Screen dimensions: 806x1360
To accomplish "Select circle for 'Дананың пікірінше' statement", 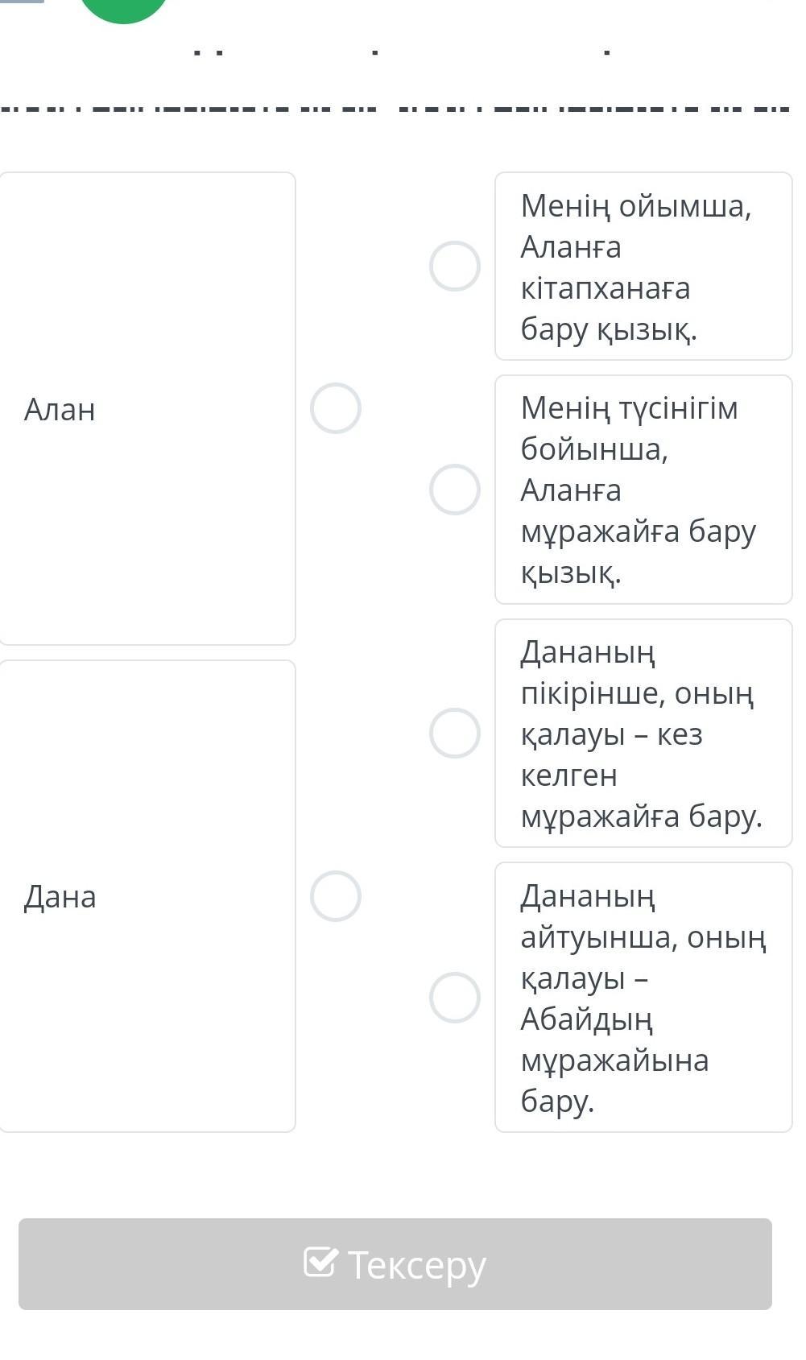I will coord(455,733).
